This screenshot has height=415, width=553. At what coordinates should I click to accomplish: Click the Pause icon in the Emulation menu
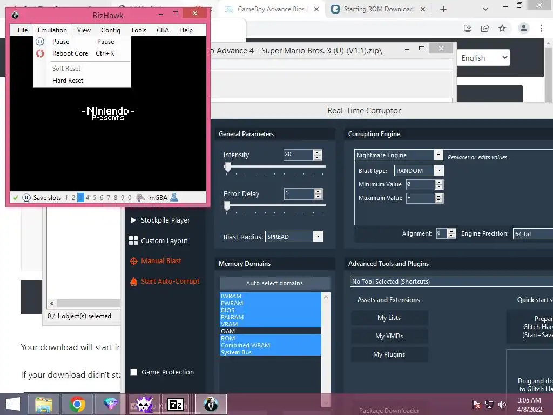(x=40, y=42)
